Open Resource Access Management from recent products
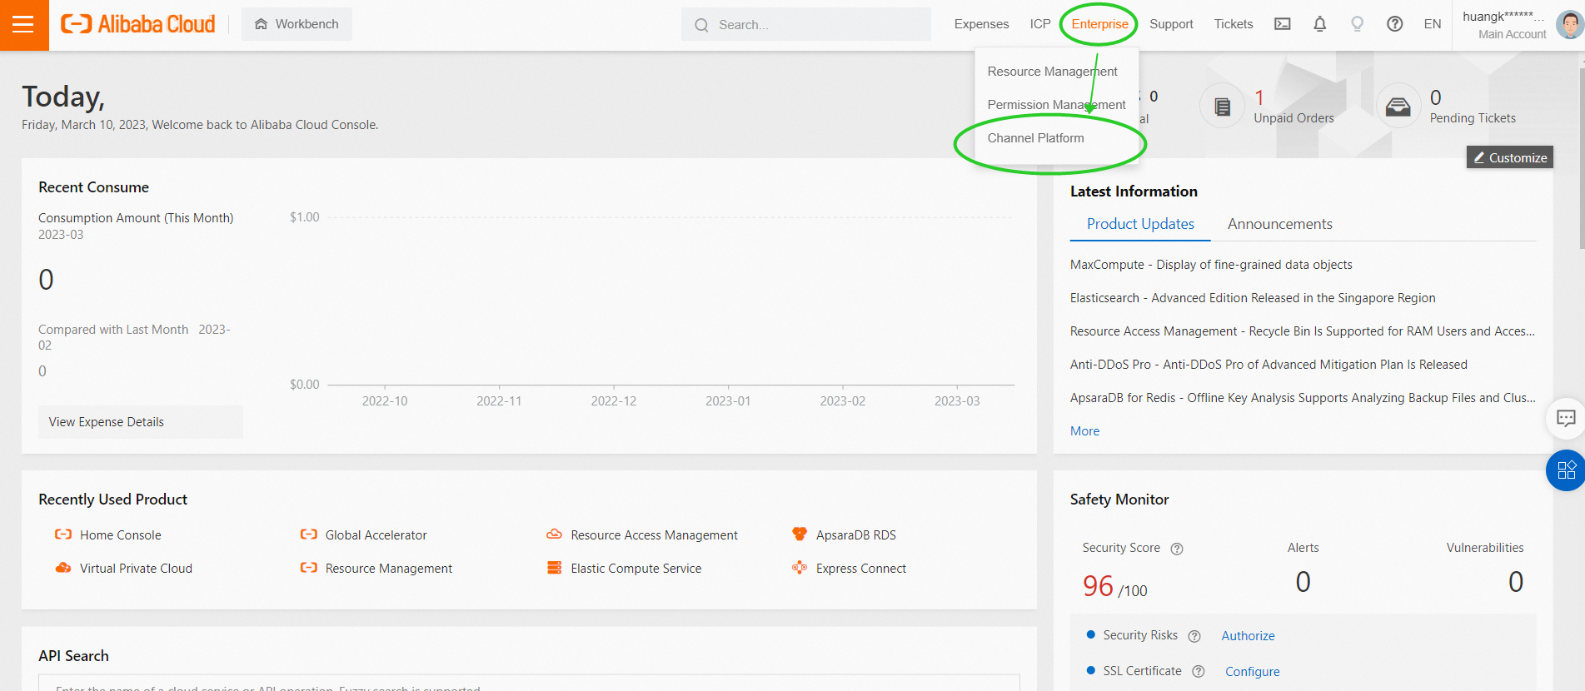1585x691 pixels. click(654, 535)
